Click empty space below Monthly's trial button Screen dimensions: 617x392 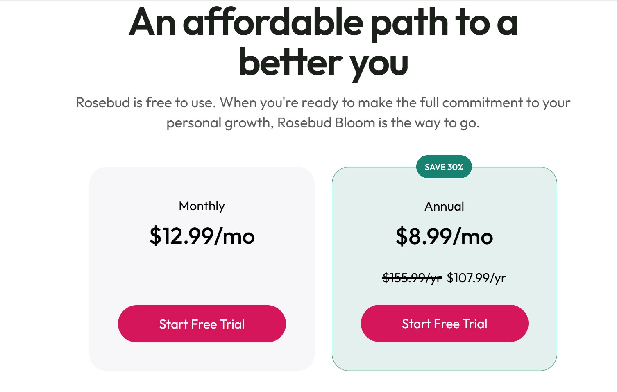pos(202,356)
